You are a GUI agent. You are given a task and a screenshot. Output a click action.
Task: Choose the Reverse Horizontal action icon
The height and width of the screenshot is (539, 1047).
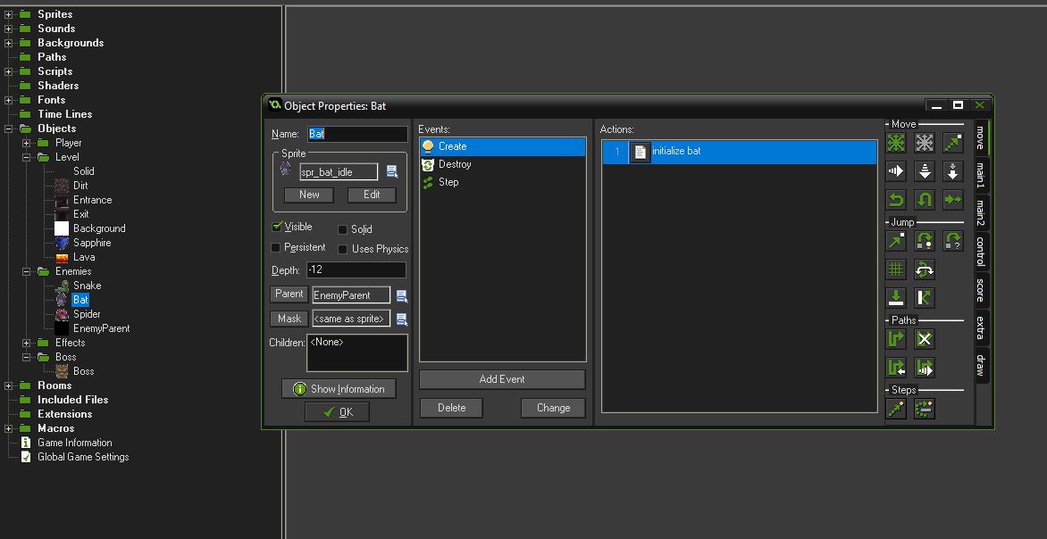(x=896, y=199)
